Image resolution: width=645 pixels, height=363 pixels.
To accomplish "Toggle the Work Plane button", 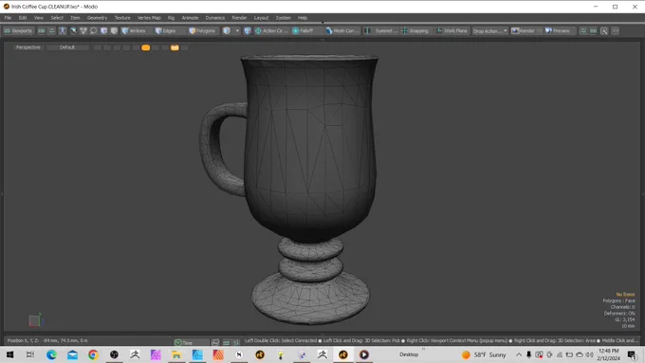I will (x=451, y=31).
